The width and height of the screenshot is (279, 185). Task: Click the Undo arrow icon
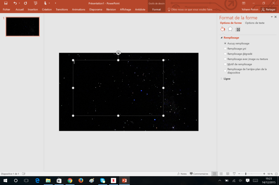coord(15,3)
